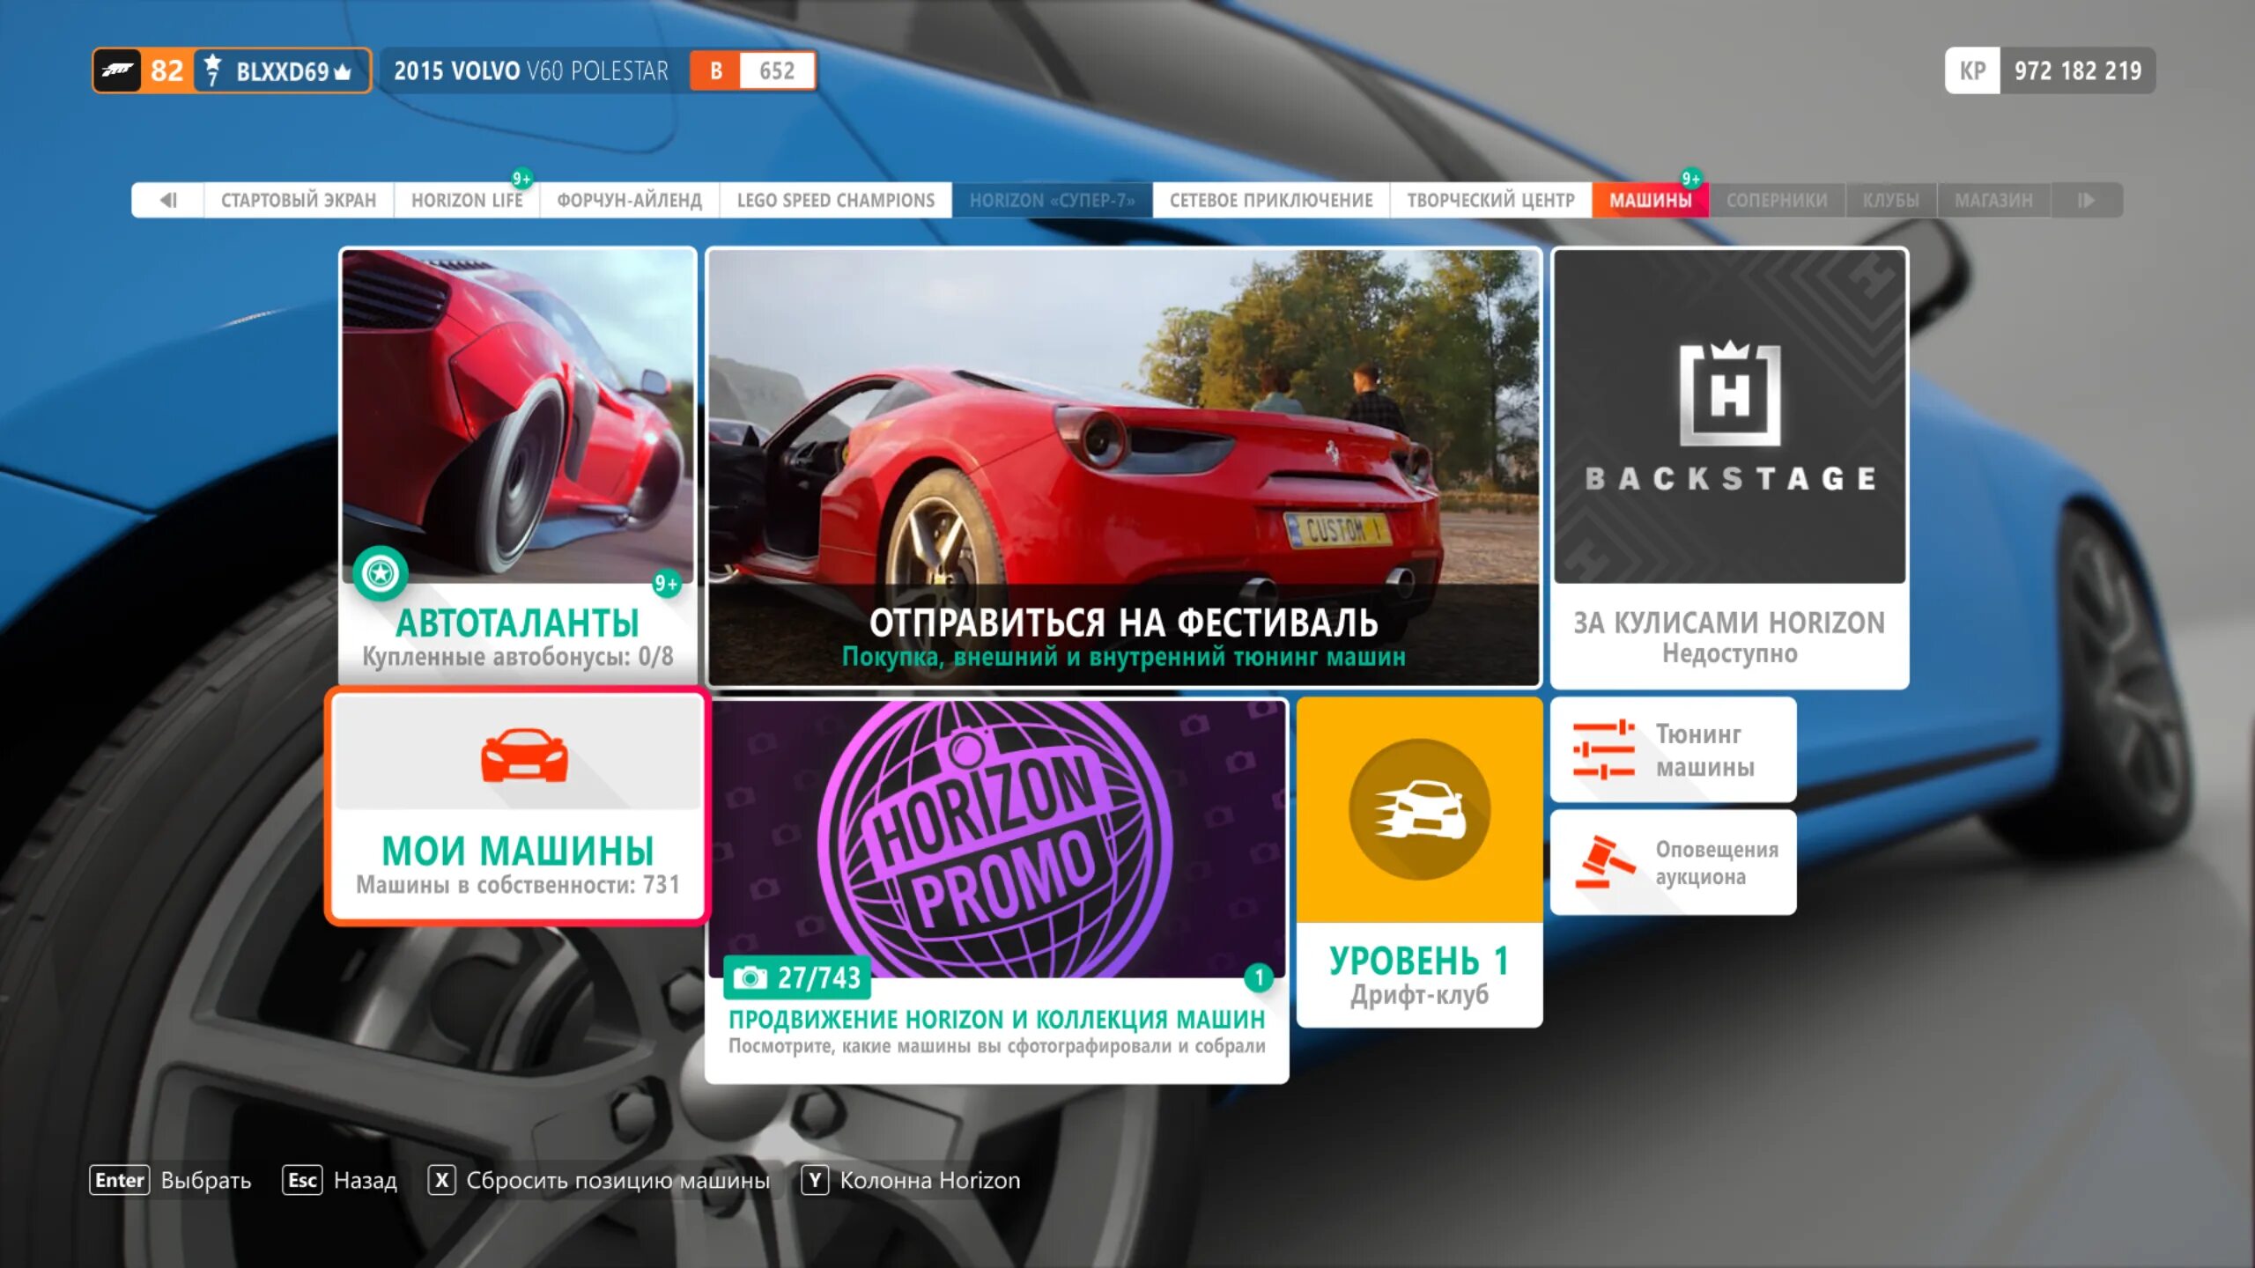This screenshot has height=1268, width=2255.
Task: Open the ТВОРЧЕСКИЙ ЦЕНТР tab
Action: click(x=1490, y=200)
